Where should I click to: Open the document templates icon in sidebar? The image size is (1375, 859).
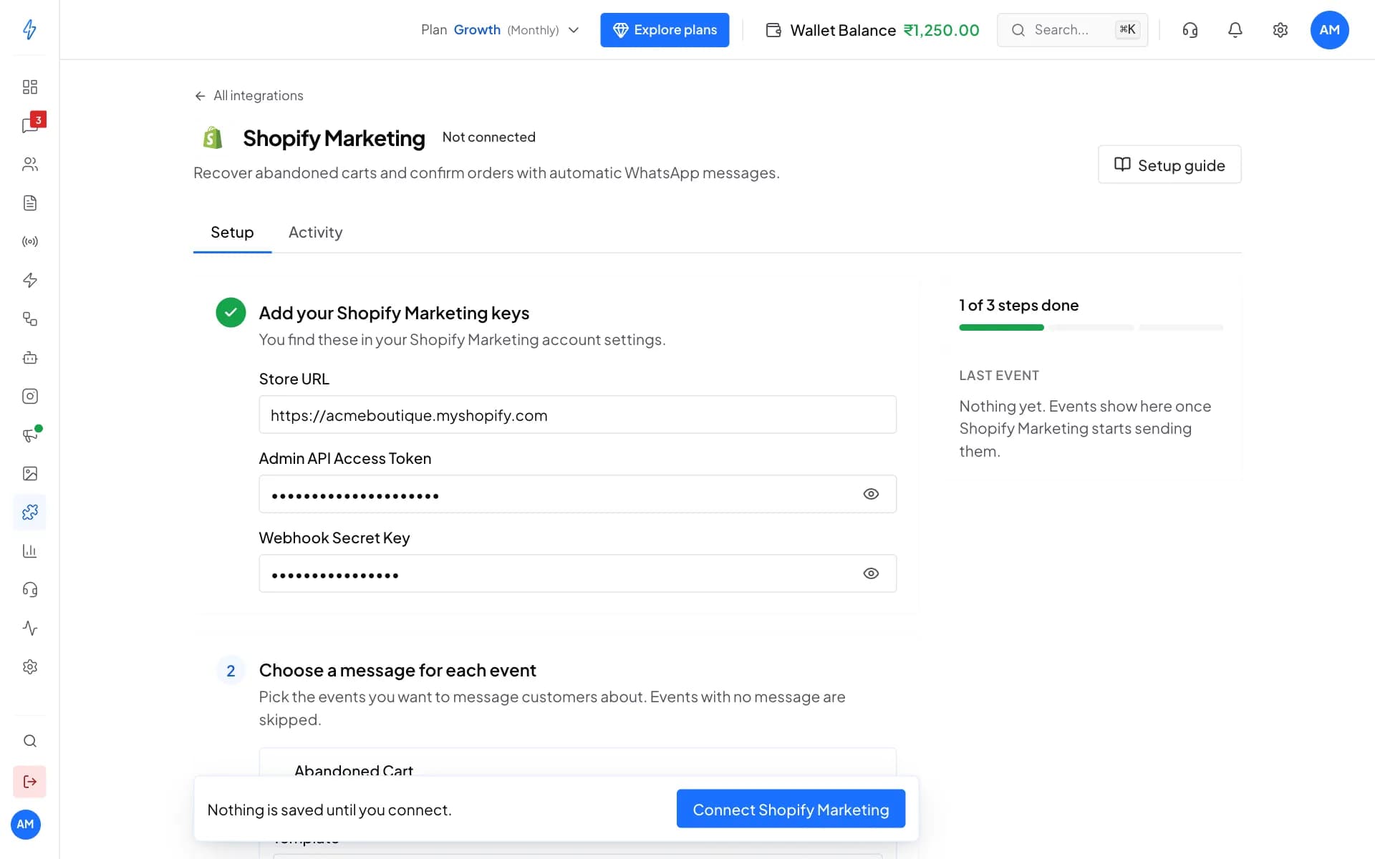29,203
